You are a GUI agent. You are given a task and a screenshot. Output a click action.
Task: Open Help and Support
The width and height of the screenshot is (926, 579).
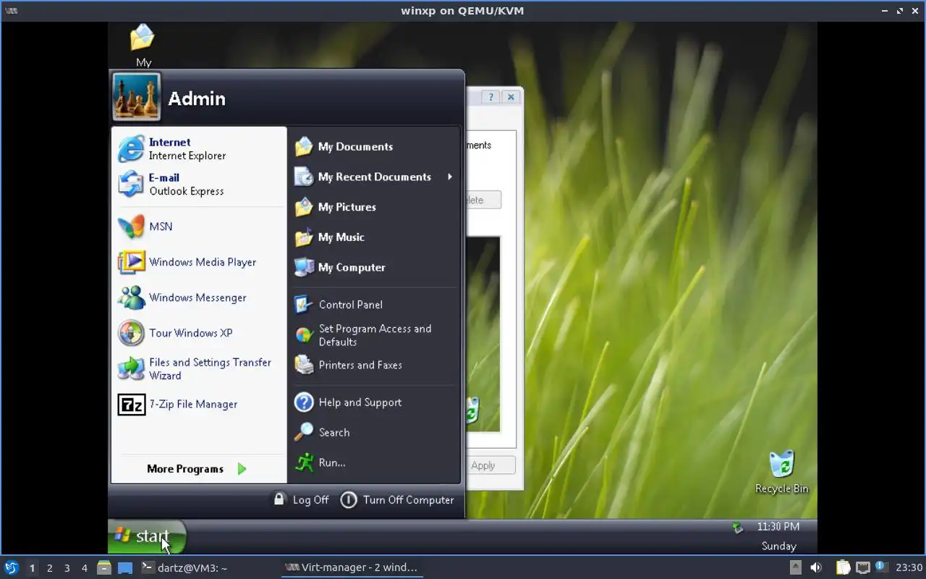click(x=375, y=402)
